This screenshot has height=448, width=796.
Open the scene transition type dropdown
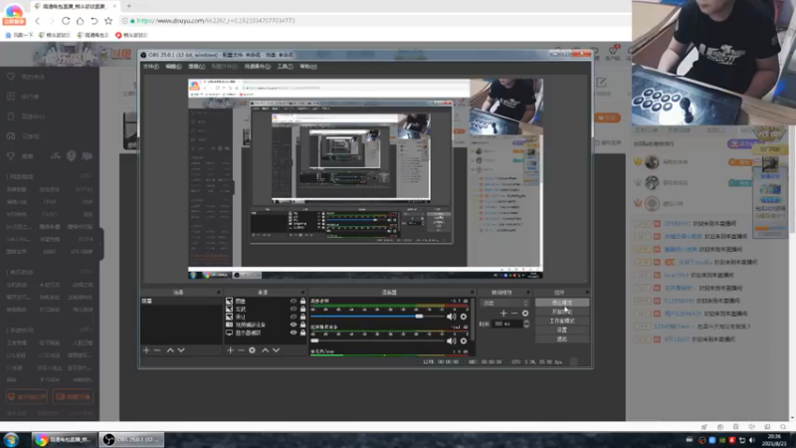click(x=504, y=303)
